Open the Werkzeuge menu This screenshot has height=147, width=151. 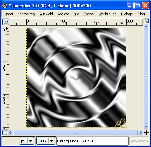pyautogui.click(x=107, y=14)
